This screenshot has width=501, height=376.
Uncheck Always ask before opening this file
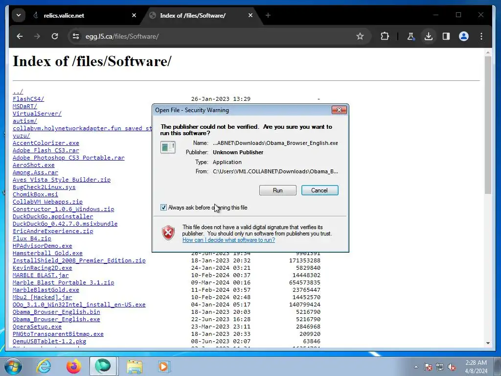163,208
